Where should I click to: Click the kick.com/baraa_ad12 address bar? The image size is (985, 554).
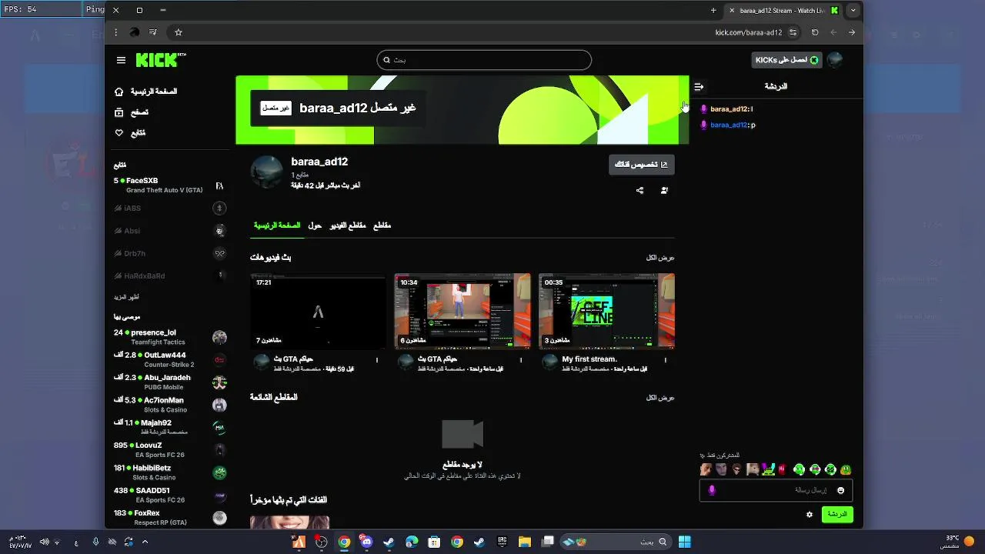pos(749,32)
